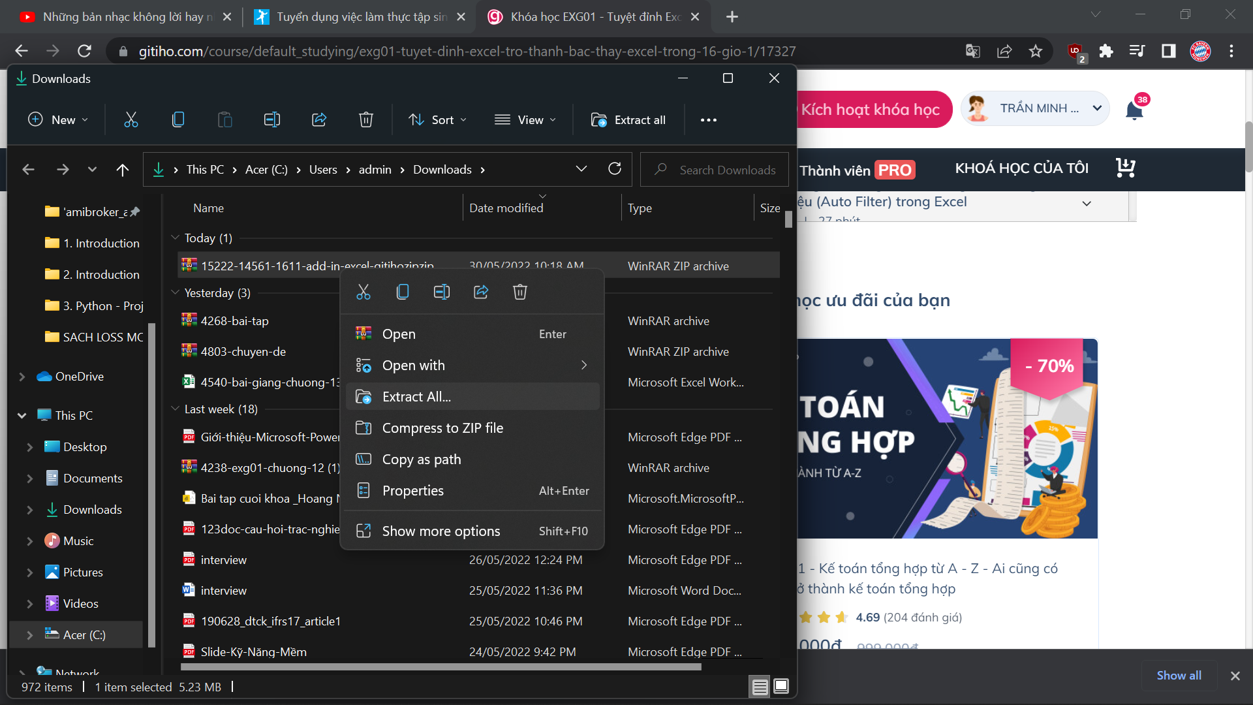Click Thành viên PRO link

pos(857,170)
